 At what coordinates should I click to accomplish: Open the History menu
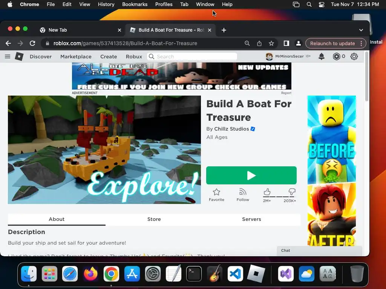pos(106,4)
